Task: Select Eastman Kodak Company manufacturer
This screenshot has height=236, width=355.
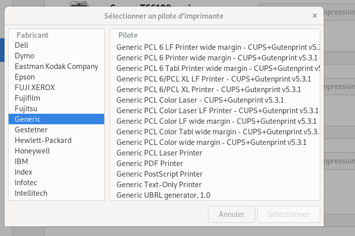Action: click(56, 66)
